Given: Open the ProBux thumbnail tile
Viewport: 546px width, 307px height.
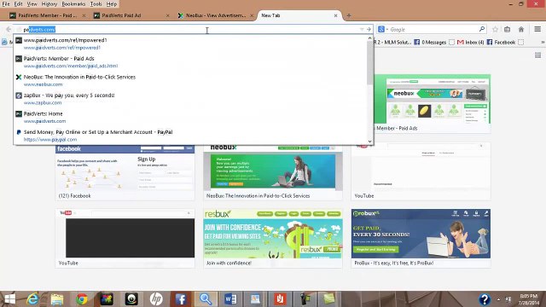Looking at the screenshot, I should click(421, 239).
